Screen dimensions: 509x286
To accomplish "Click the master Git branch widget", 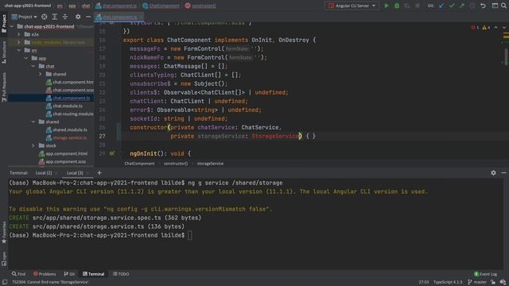I will pyautogui.click(x=477, y=282).
